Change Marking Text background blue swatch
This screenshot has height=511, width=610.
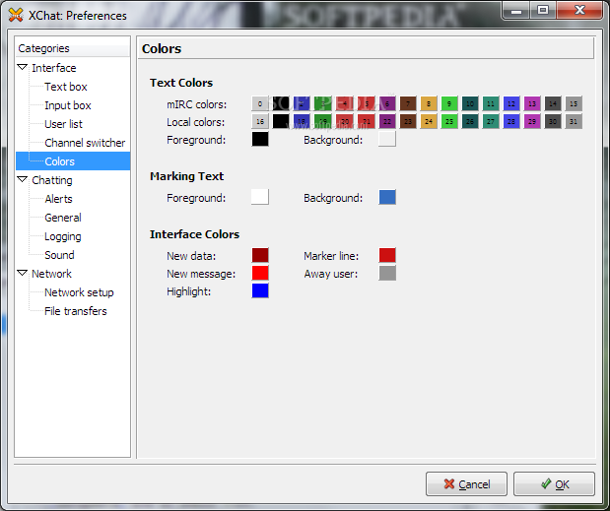387,197
